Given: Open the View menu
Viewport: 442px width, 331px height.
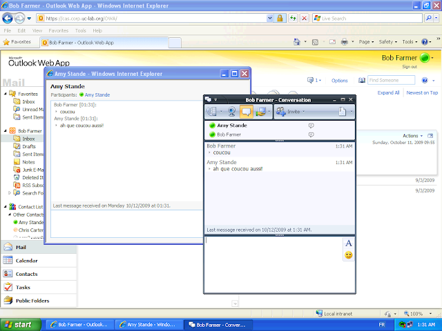Looking at the screenshot, I should (37, 30).
